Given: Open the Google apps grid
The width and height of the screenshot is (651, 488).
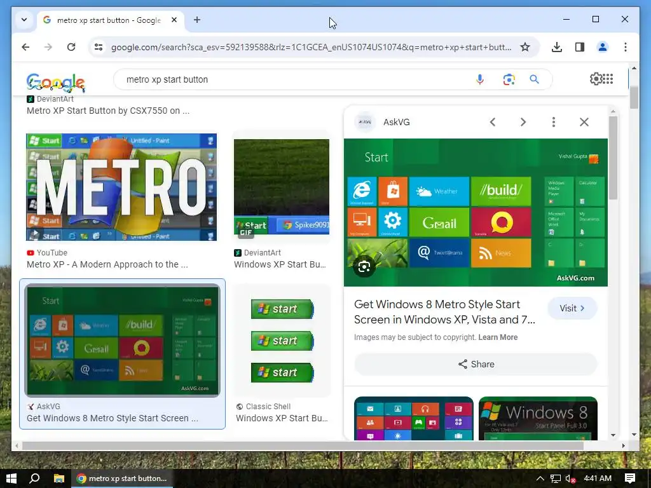Looking at the screenshot, I should [608, 79].
